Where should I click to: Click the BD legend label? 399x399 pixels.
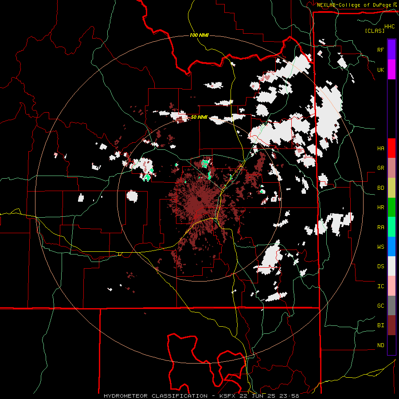pos(380,188)
